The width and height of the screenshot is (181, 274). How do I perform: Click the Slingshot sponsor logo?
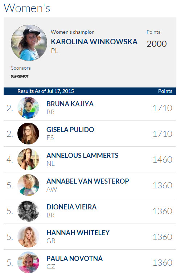pos(20,76)
